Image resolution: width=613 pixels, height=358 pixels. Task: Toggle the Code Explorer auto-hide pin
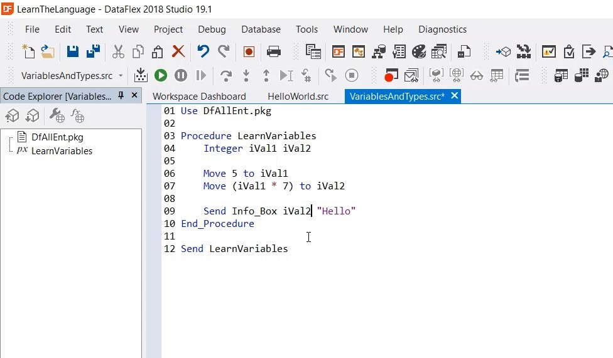[121, 96]
